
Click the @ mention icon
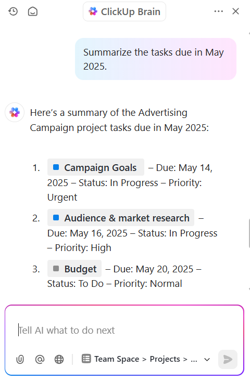coord(40,359)
